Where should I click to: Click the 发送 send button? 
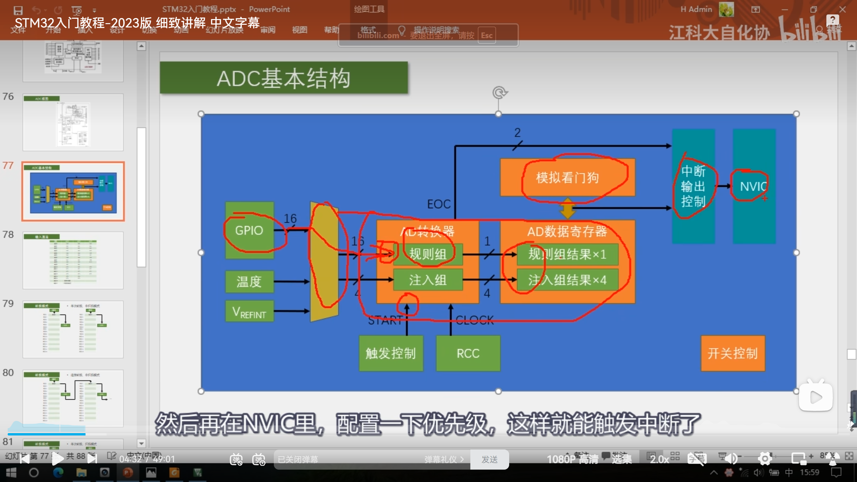489,459
